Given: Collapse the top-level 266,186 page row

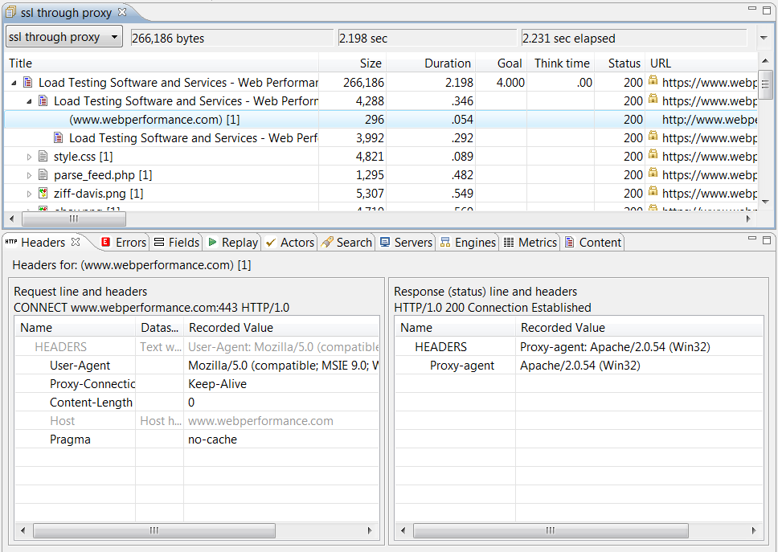Looking at the screenshot, I should click(14, 83).
